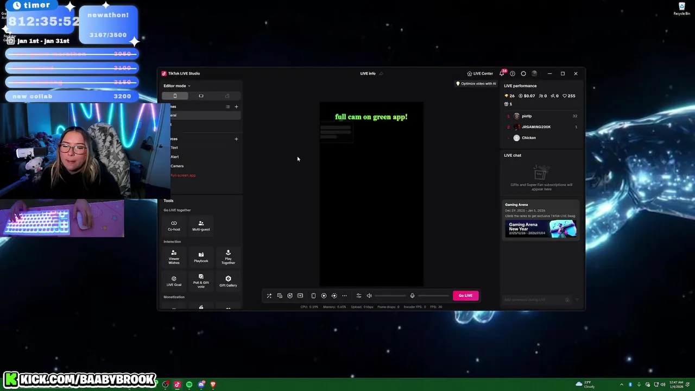
Task: Open more options ellipsis in toolbar
Action: (344, 296)
